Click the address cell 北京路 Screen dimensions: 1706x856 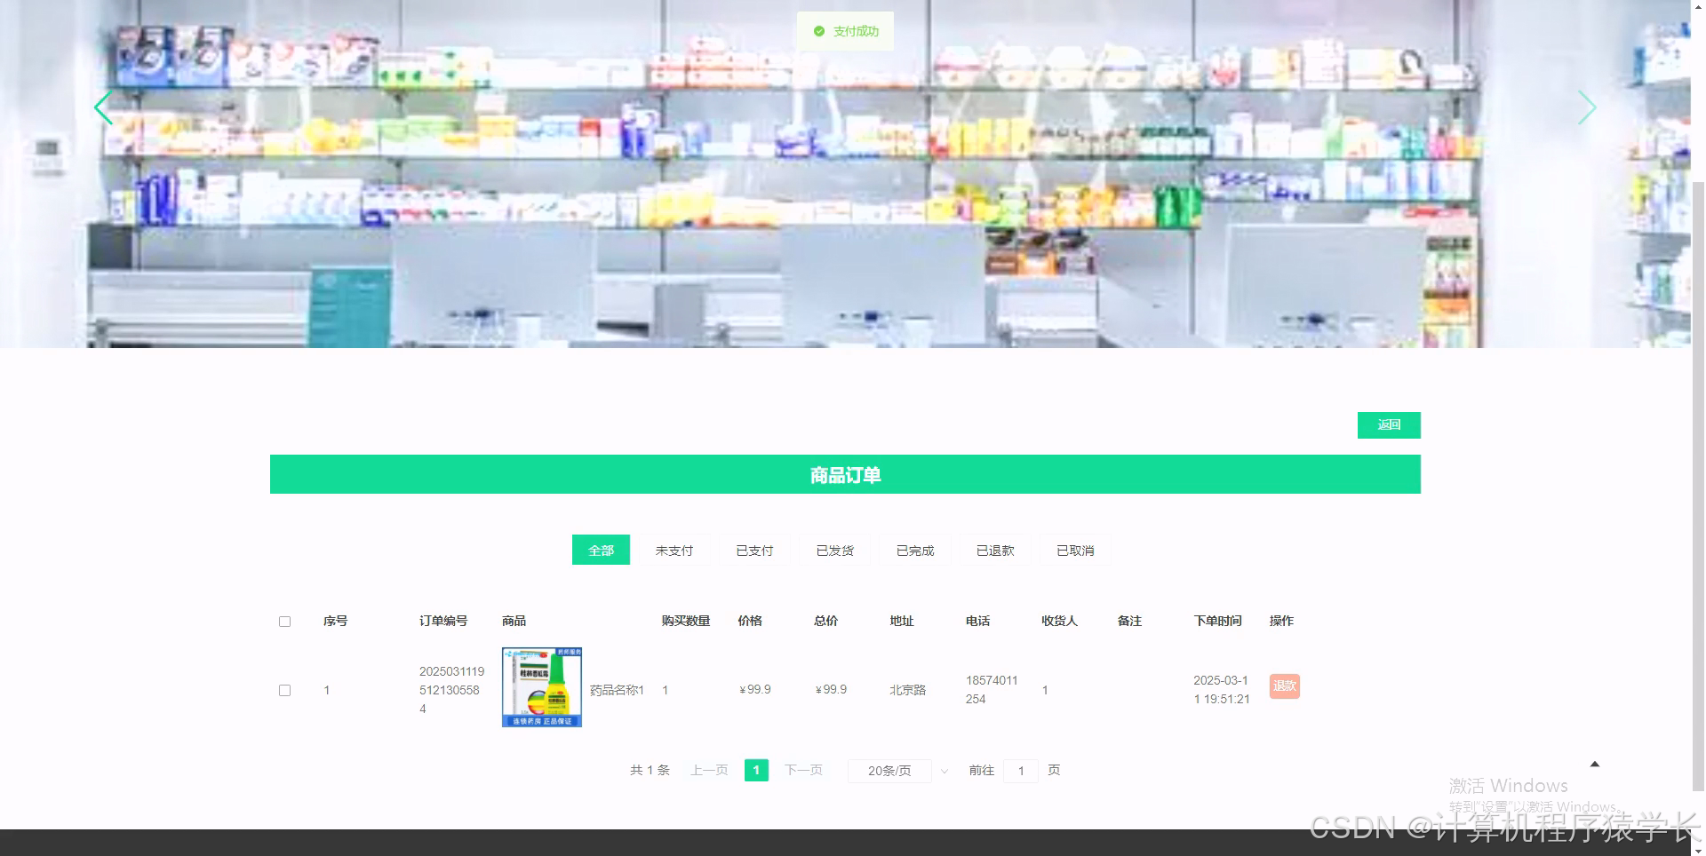[x=908, y=690]
